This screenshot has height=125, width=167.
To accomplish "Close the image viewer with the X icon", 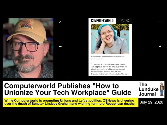I will (60, 22).
